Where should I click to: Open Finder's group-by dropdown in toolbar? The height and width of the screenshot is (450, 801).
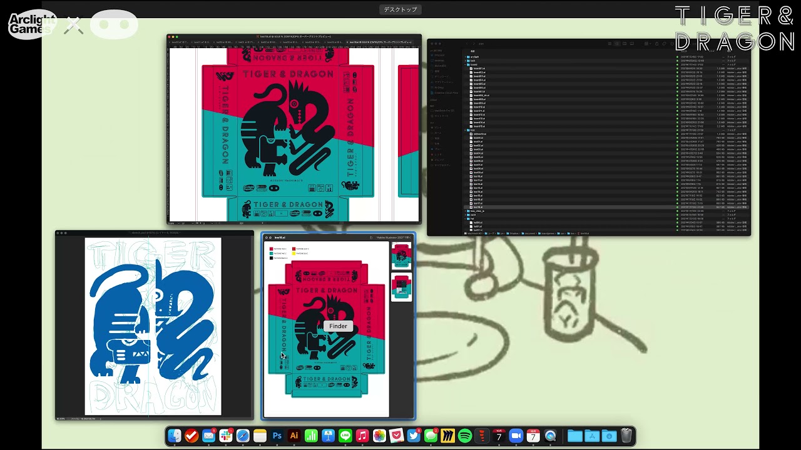point(648,43)
